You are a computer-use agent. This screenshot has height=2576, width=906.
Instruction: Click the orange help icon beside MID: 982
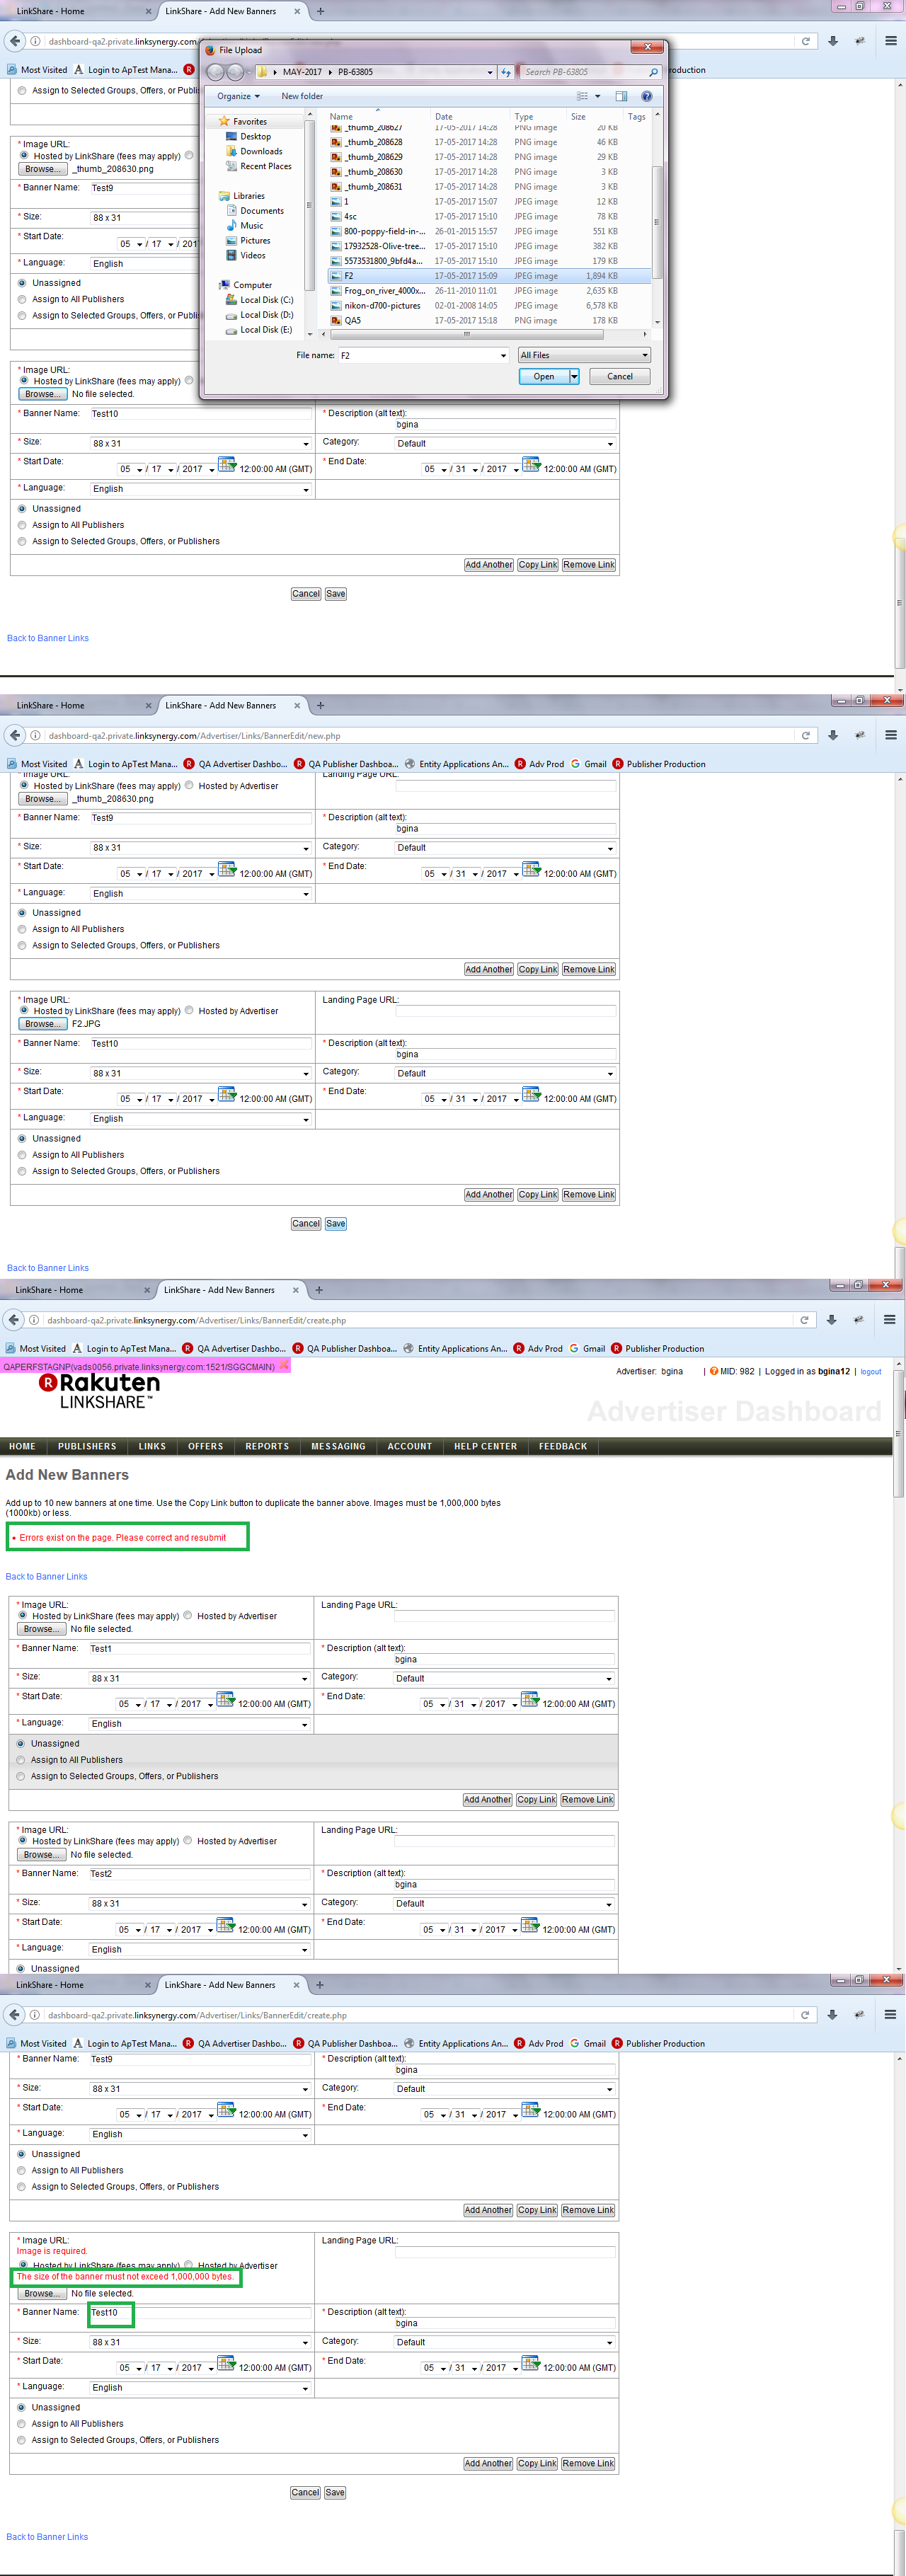pyautogui.click(x=714, y=1371)
